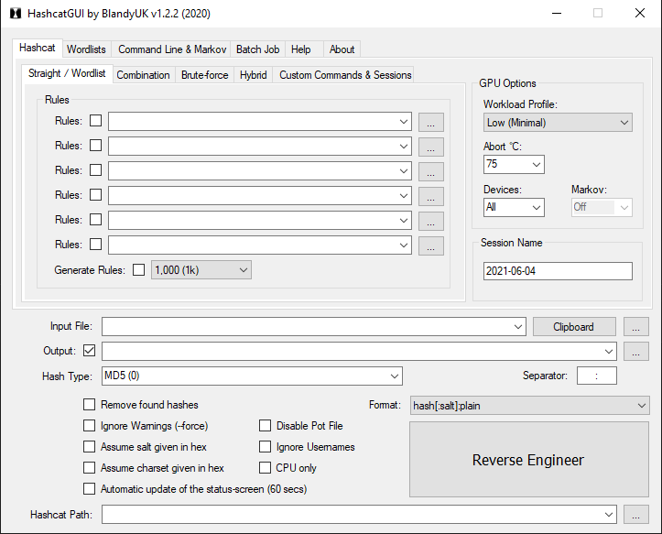Viewport: 662px width, 534px height.
Task: Click the HashcatGUI app icon in title bar
Action: pos(16,14)
